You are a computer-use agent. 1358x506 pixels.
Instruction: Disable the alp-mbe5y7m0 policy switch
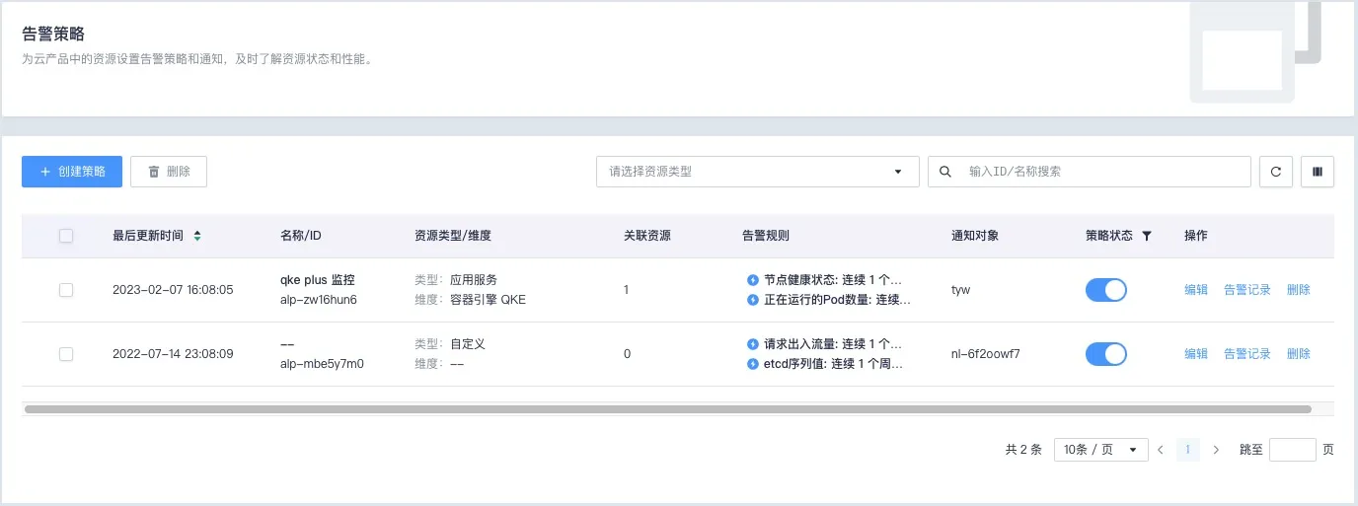click(1105, 354)
